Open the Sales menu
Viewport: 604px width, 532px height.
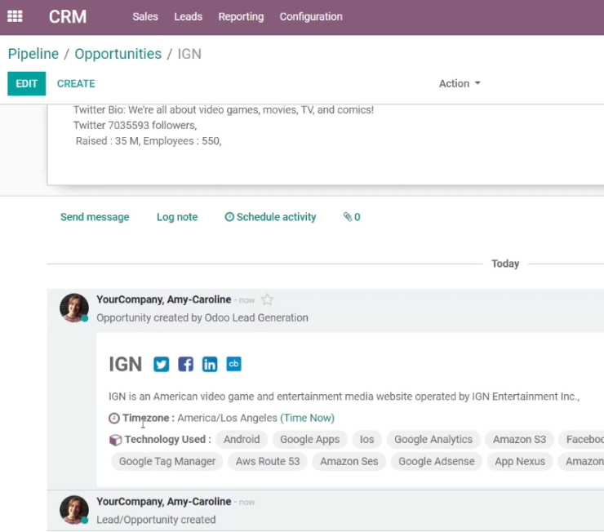[145, 16]
